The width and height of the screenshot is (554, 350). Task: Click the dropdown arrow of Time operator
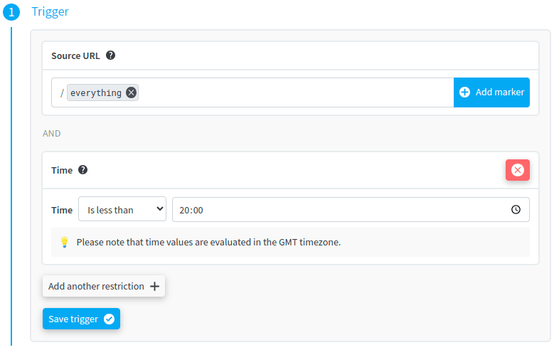160,209
